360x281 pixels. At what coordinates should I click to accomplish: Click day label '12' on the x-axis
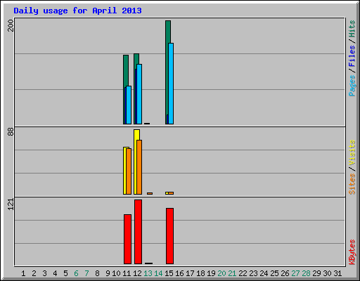(x=137, y=273)
